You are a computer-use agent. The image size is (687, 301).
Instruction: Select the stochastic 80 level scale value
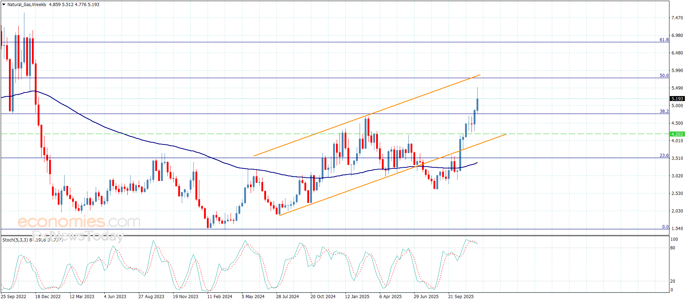point(673,248)
